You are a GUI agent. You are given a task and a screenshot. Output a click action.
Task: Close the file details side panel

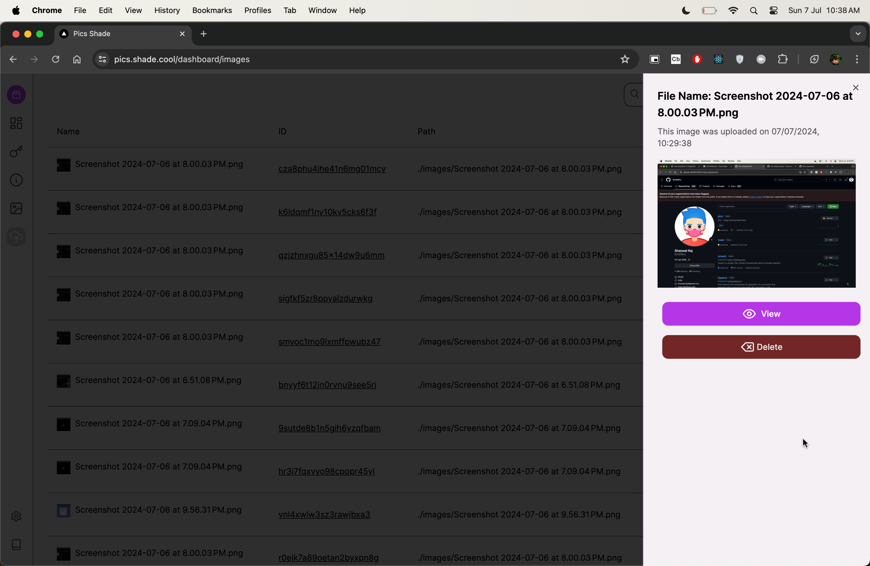[855, 88]
